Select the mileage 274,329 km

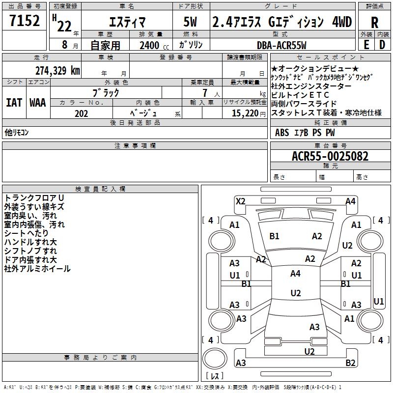[57, 71]
